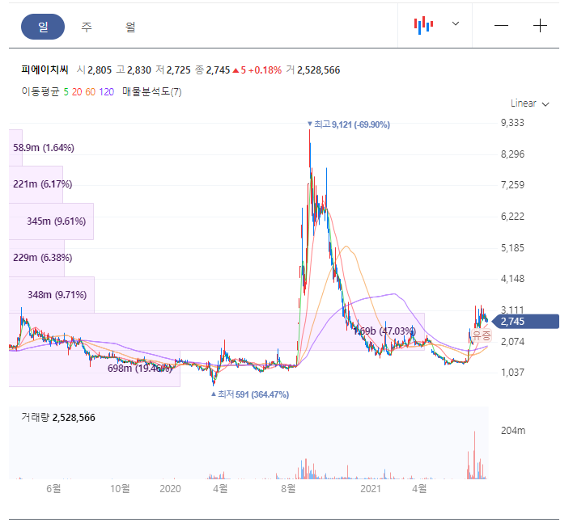Viewport: 573px width, 531px height.
Task: Zoom in with the plus button
Action: tap(540, 26)
